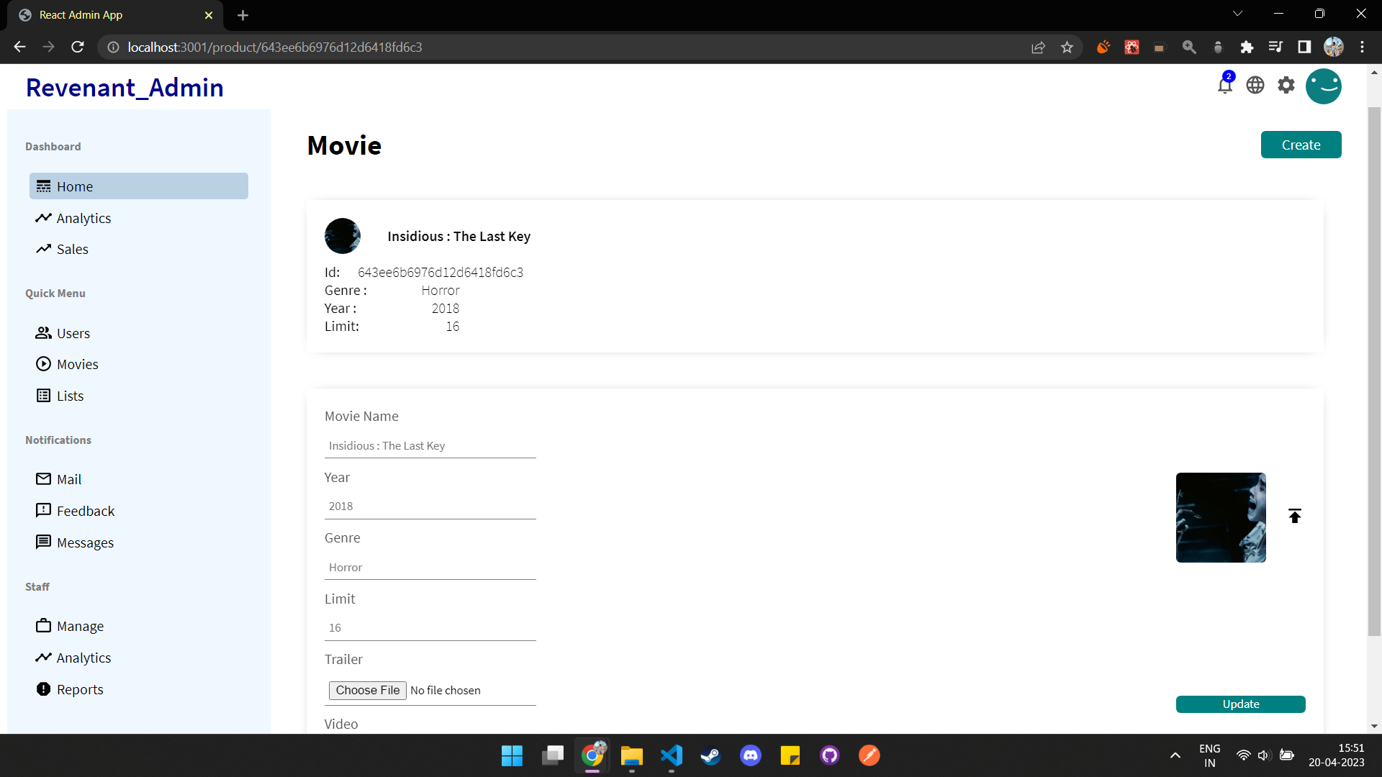
Task: Open the Lists panel from sidebar
Action: tap(69, 395)
